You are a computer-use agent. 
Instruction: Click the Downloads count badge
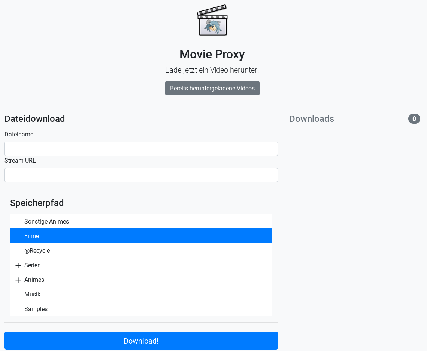coord(414,119)
